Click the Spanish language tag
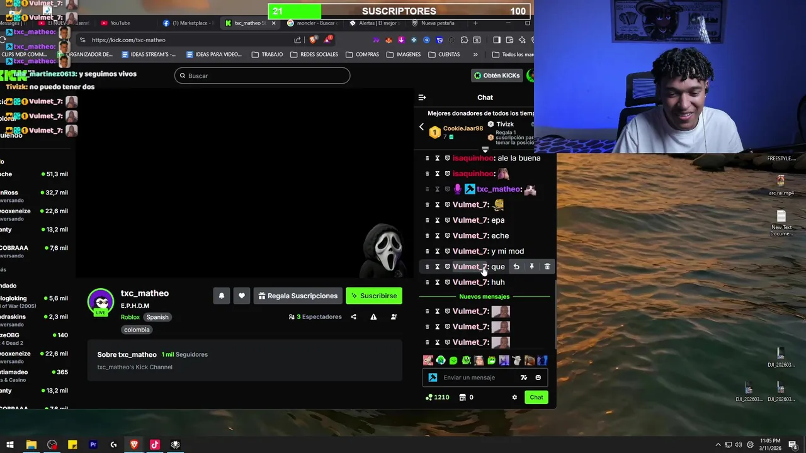This screenshot has width=806, height=453. pos(157,317)
